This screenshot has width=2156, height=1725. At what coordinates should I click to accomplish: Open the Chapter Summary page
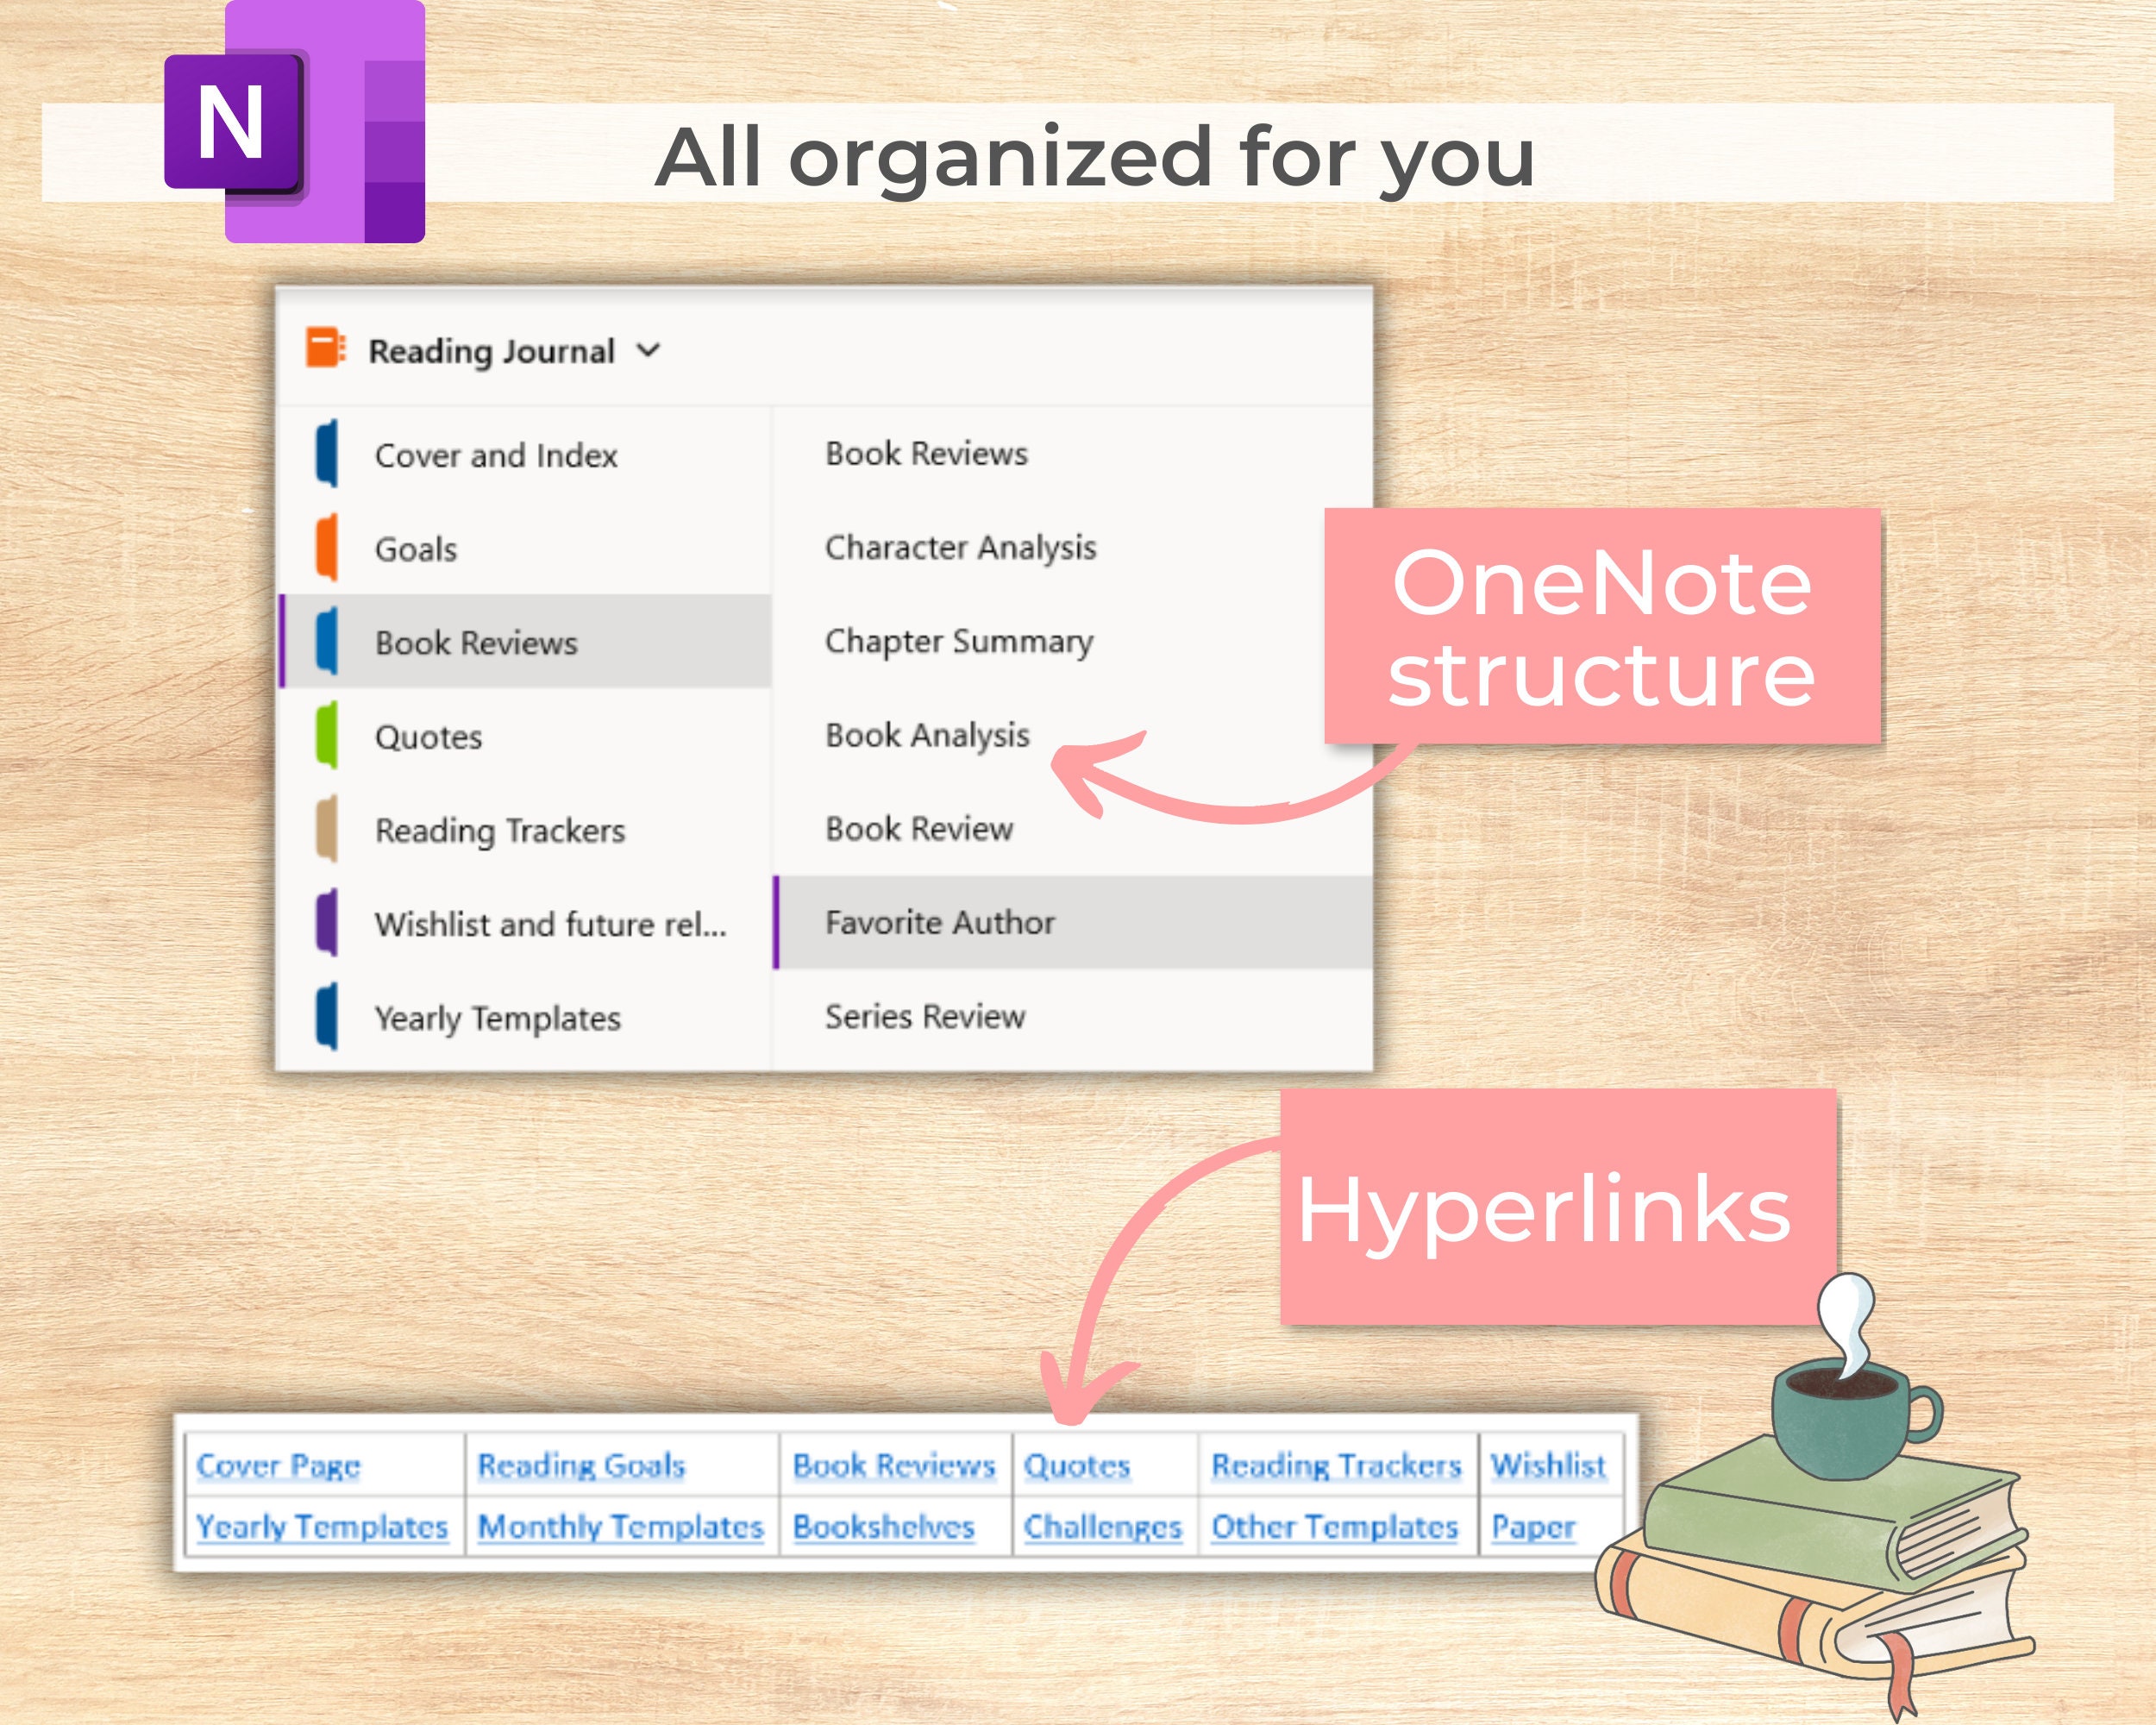[956, 641]
